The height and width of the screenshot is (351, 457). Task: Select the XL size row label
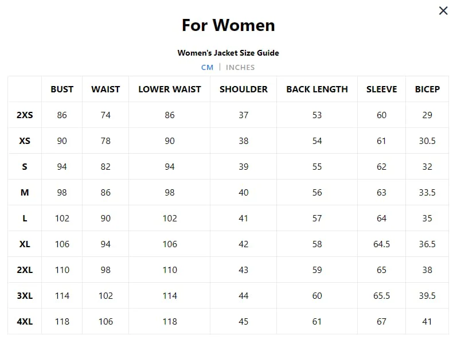click(25, 244)
